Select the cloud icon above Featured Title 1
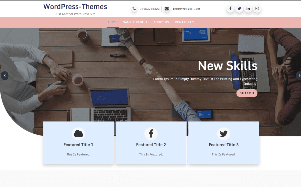The height and width of the screenshot is (187, 301). (x=78, y=133)
